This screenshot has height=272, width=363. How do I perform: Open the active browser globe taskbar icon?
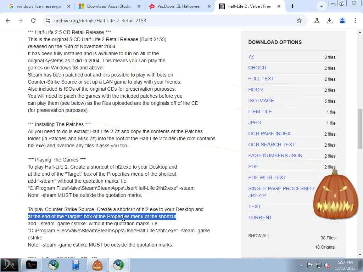[x=118, y=265]
